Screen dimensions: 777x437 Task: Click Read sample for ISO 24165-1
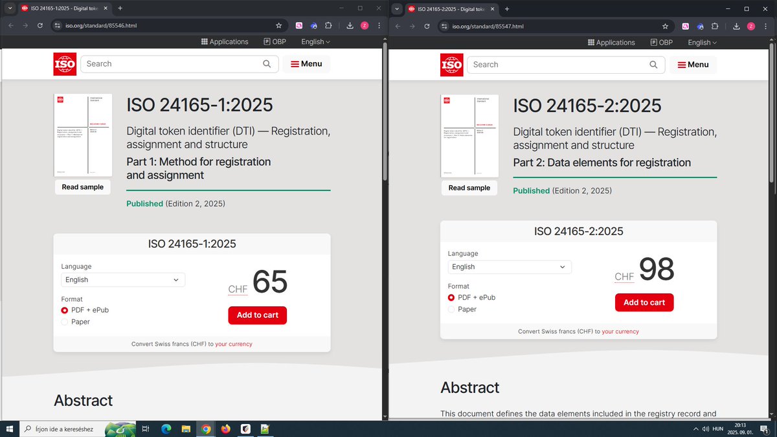click(82, 187)
